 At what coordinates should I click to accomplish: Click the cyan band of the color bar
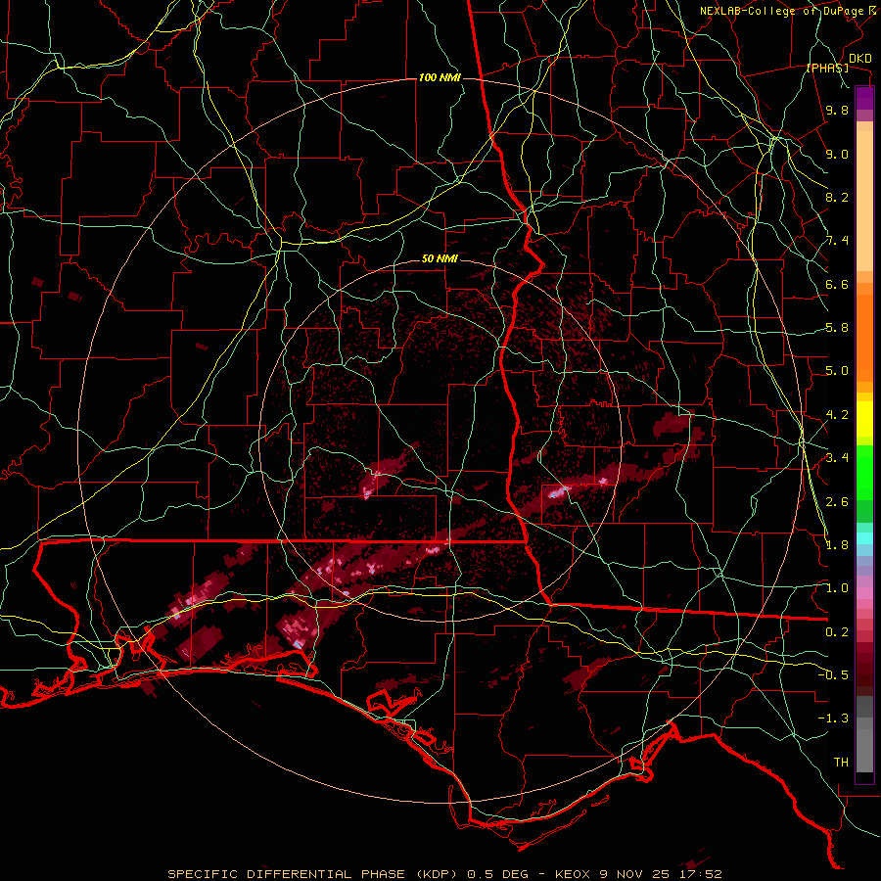pos(864,538)
